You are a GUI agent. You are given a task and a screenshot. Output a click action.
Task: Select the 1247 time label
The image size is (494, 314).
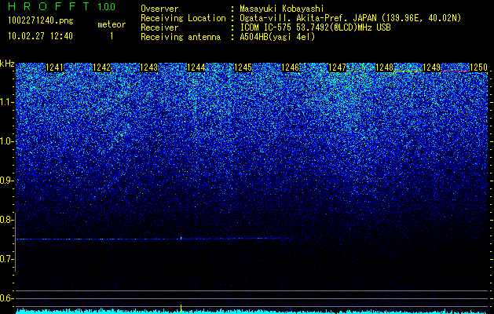tap(337, 68)
